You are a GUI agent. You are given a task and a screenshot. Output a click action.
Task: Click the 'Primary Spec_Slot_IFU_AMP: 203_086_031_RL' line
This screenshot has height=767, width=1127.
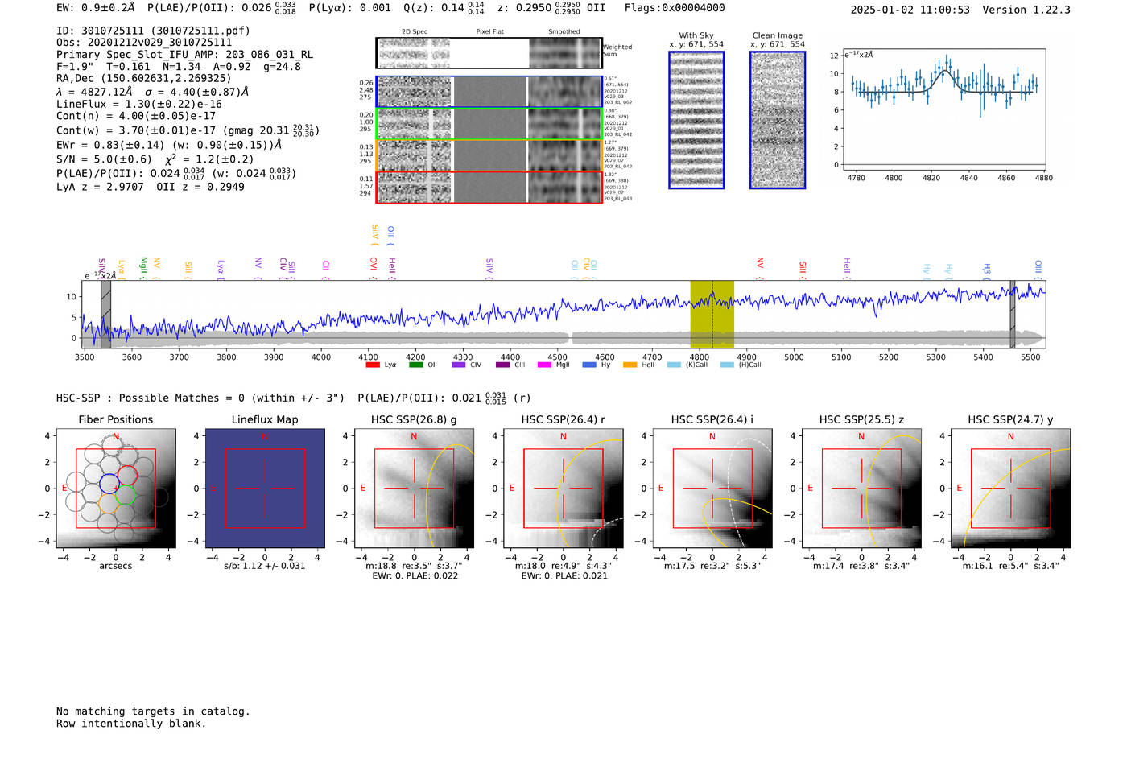point(184,55)
